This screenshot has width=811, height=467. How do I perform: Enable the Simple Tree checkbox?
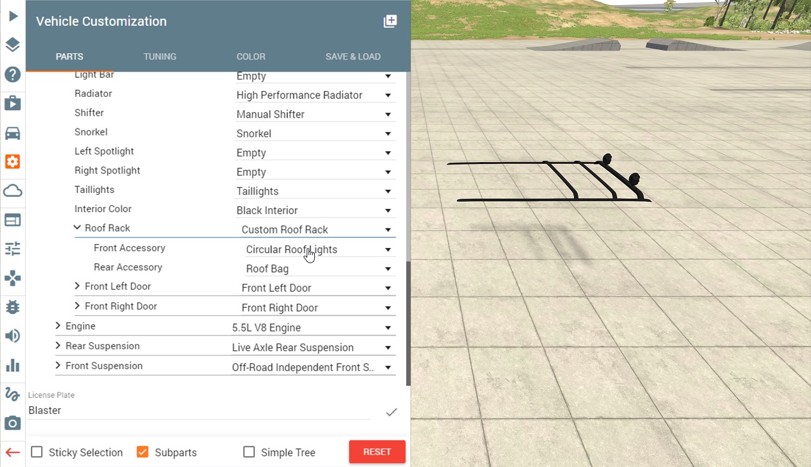tap(249, 452)
